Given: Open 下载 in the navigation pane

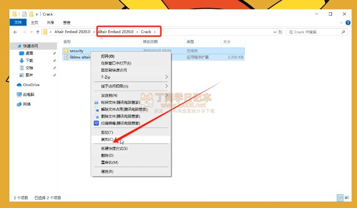Looking at the screenshot, I should click(29, 61).
